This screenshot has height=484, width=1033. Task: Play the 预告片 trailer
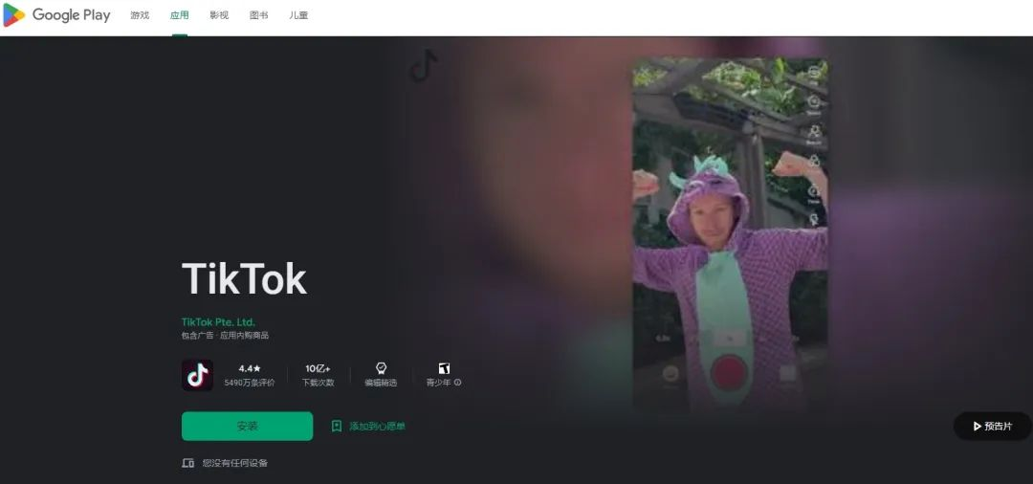pyautogui.click(x=992, y=426)
